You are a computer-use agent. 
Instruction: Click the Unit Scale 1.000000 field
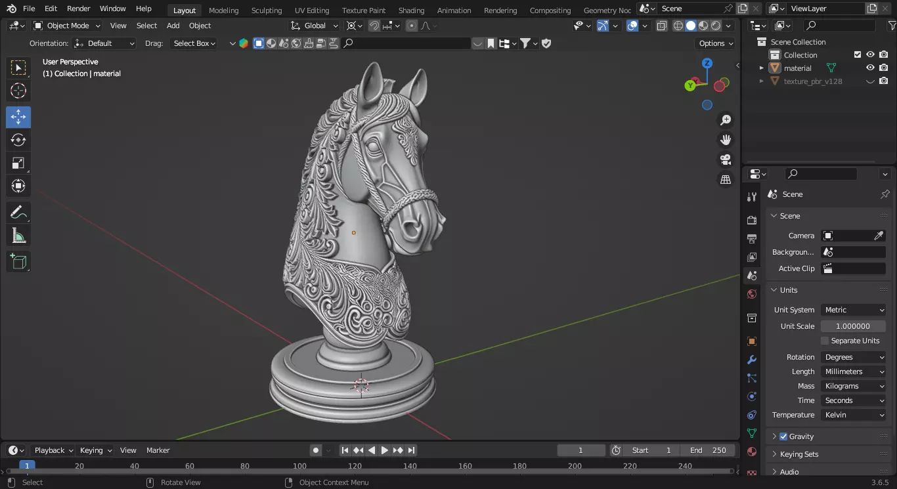(x=854, y=326)
